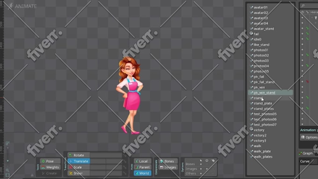Image resolution: width=318 pixels, height=179 pixels.
Task: Click the first Scale value field
Action: [x=98, y=167]
